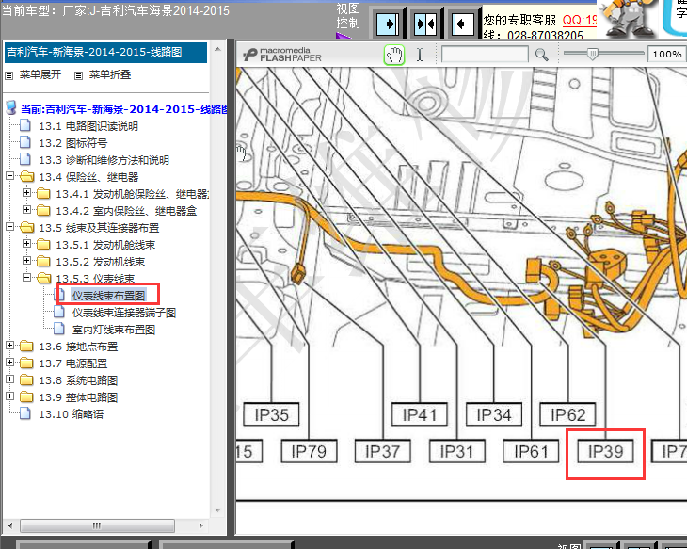Open 13.3 诊断和维修方法和说明
This screenshot has width=687, height=549.
[104, 160]
